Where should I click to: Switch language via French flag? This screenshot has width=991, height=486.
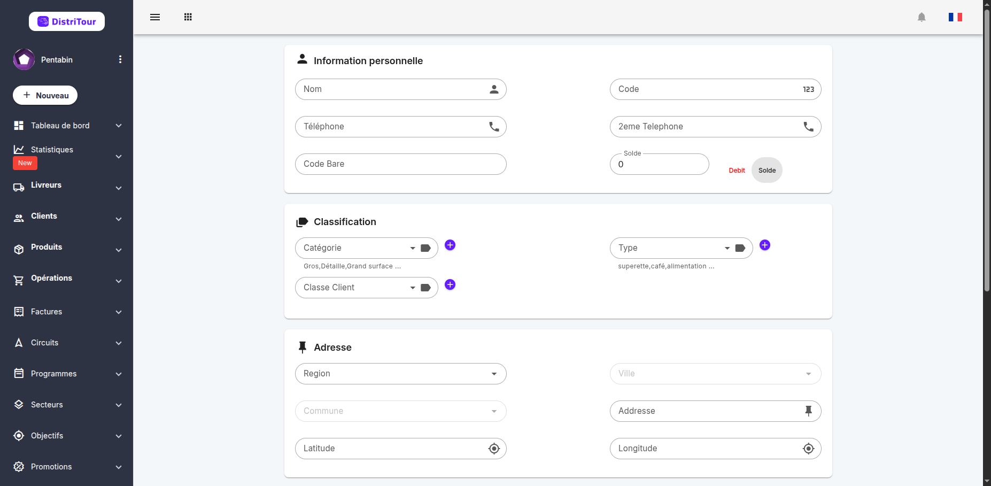[x=955, y=17]
